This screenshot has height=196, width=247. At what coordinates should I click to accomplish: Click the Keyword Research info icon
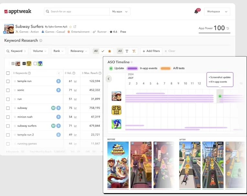[41, 41]
